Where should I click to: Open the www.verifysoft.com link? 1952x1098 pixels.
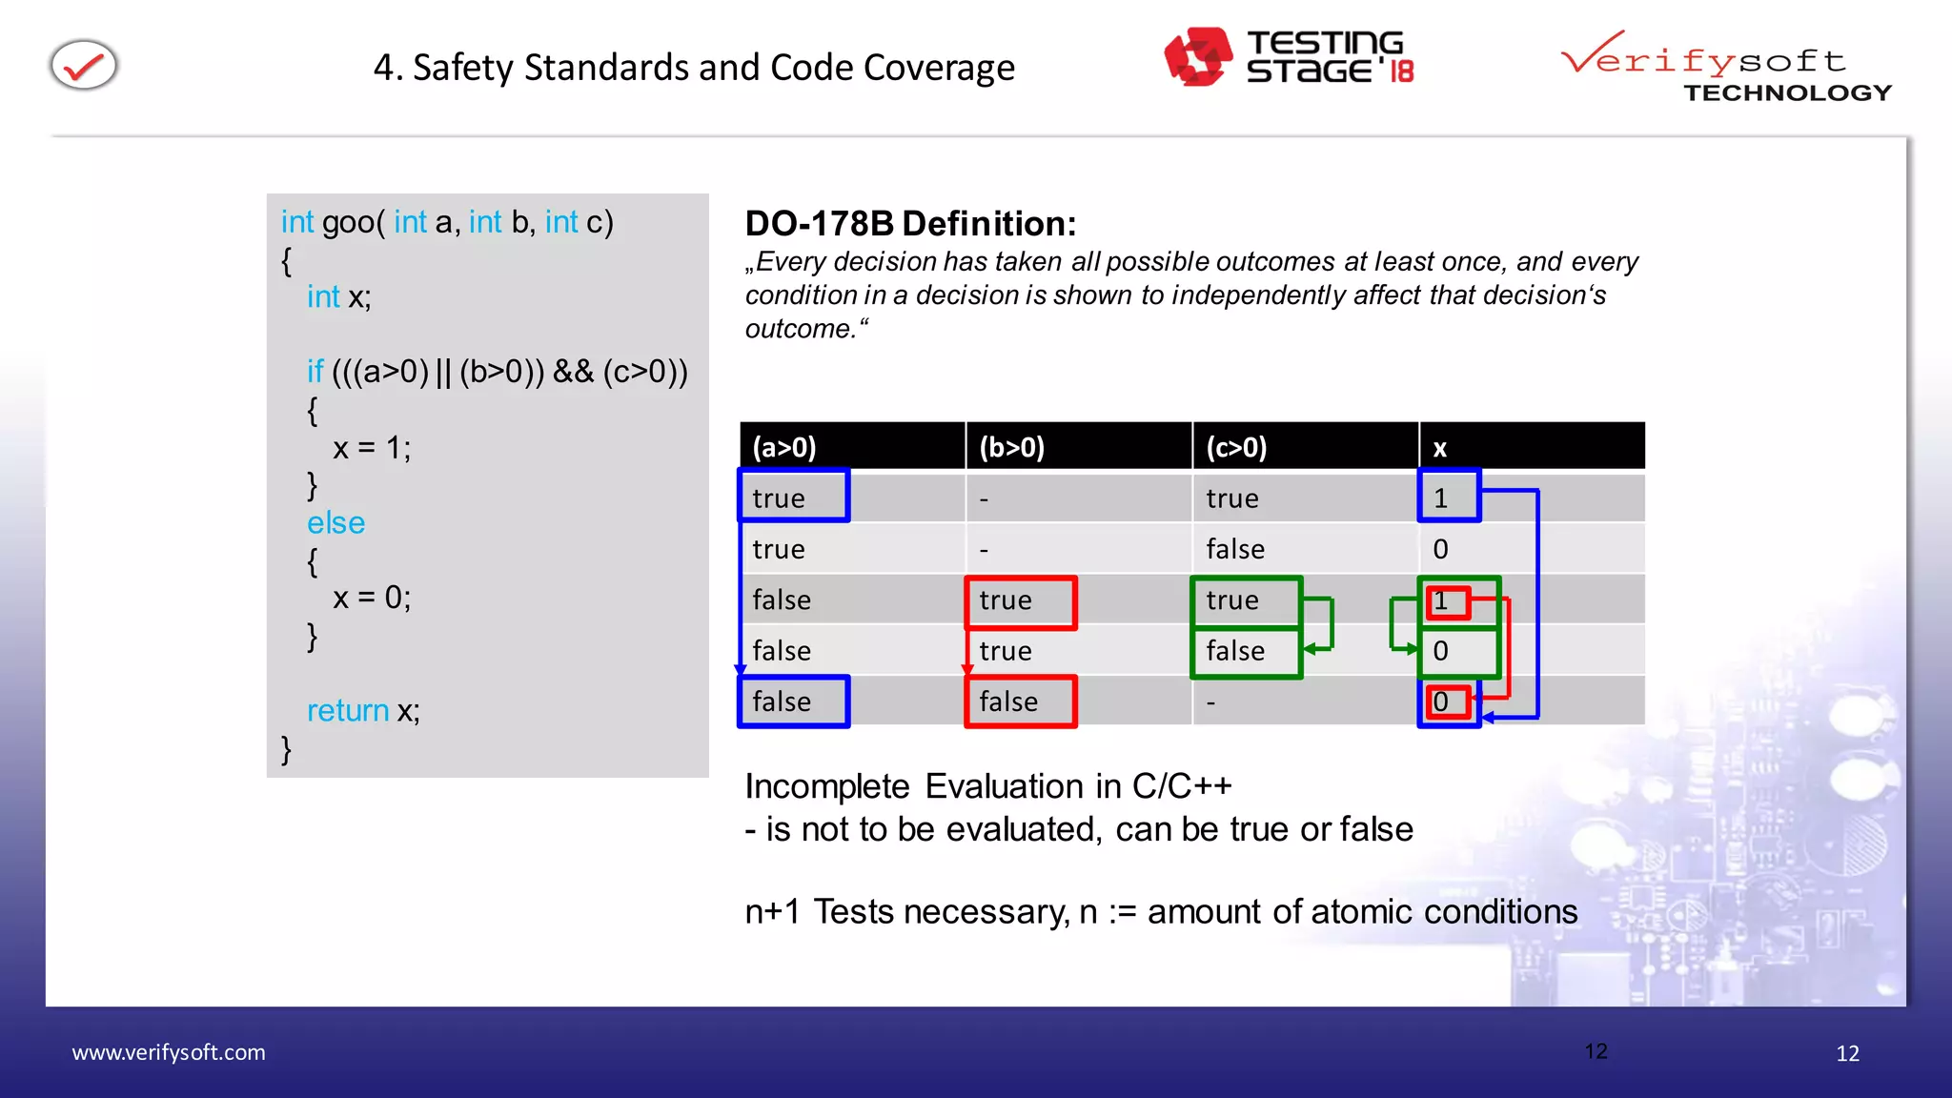(169, 1052)
